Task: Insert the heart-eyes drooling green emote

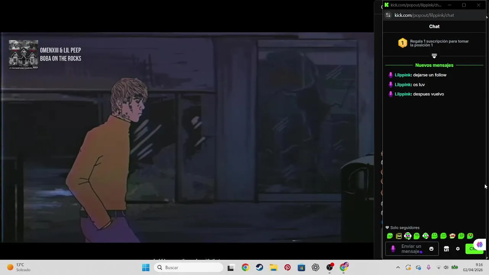Action: 470,236
